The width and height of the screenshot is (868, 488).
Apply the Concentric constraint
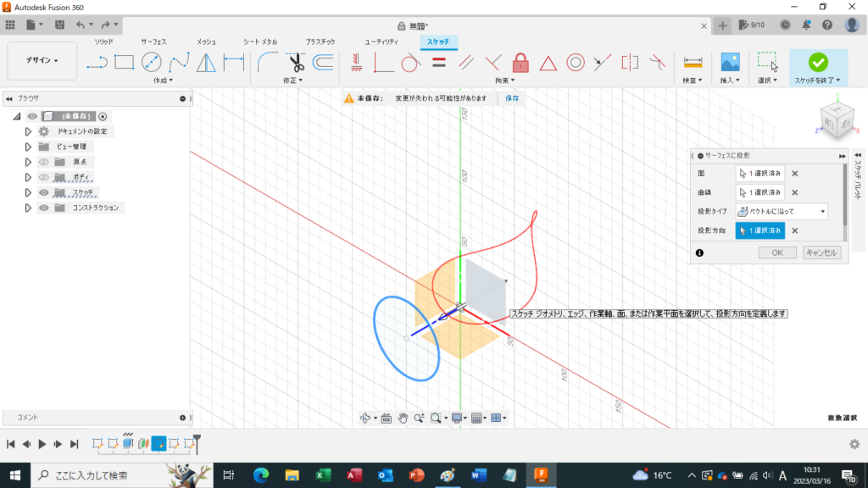tap(576, 63)
